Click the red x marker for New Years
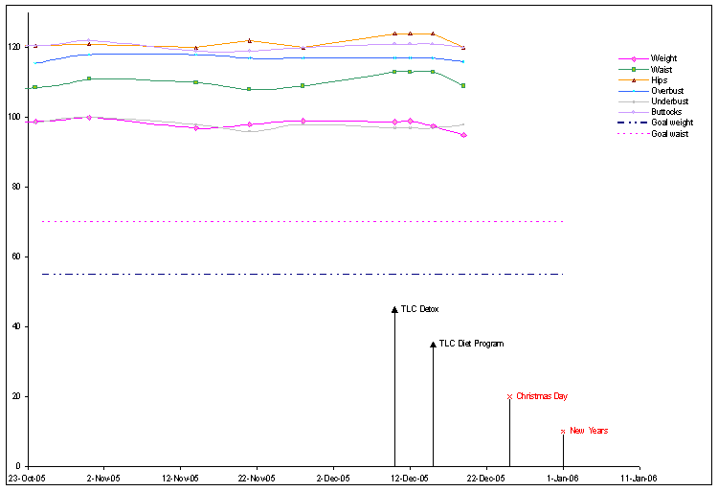This screenshot has height=491, width=718. click(563, 431)
